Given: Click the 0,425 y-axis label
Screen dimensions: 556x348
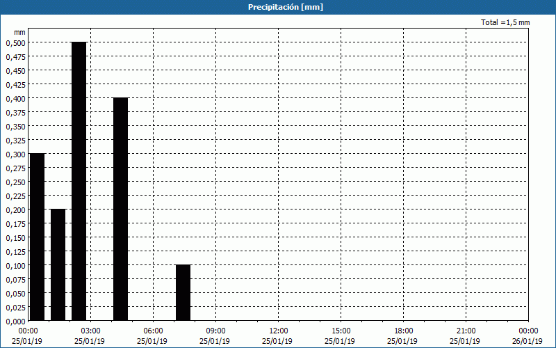Looking at the screenshot, I should (x=16, y=84).
